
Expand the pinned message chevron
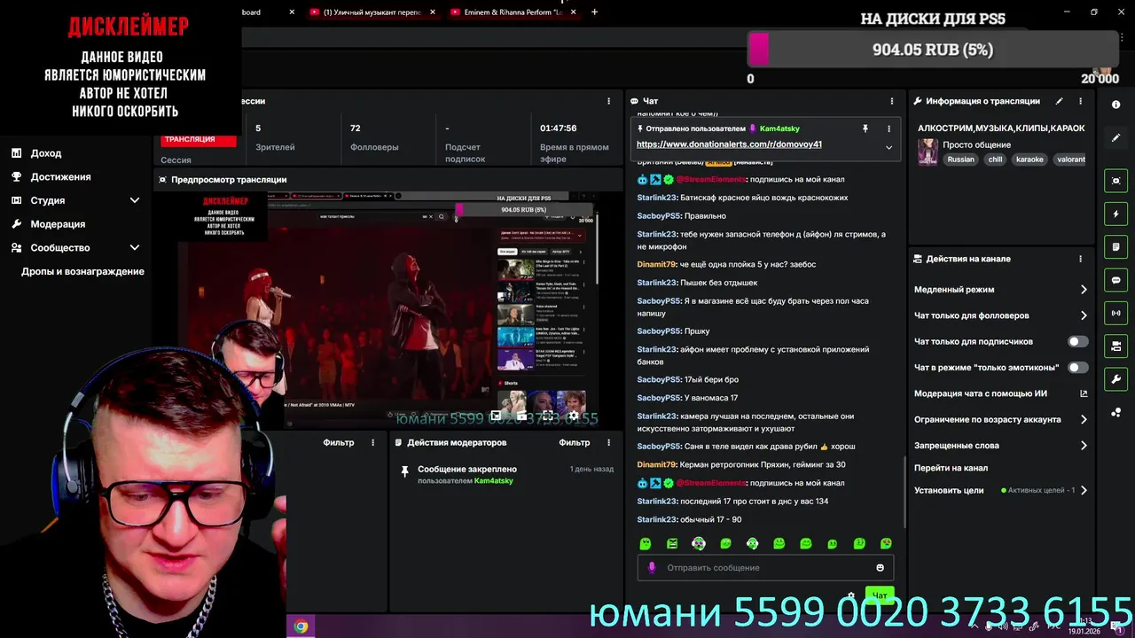[x=888, y=147]
